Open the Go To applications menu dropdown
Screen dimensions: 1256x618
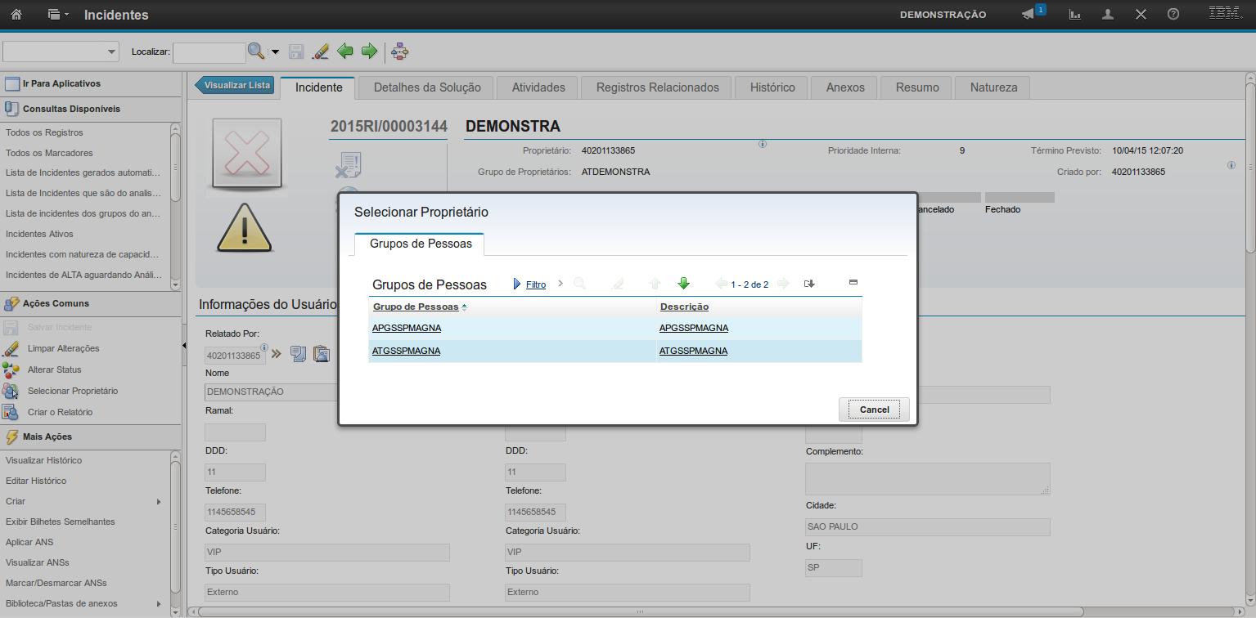[x=56, y=16]
